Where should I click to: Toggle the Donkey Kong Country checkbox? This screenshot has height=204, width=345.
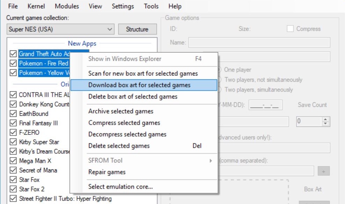13,104
